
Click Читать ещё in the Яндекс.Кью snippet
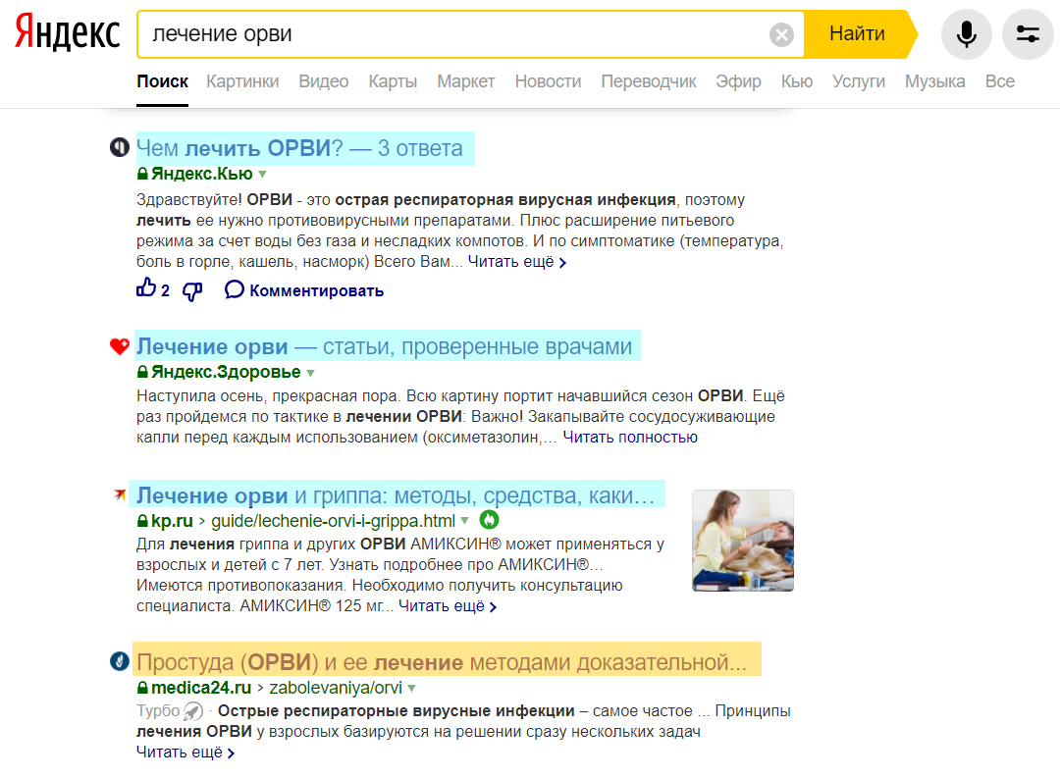click(516, 262)
